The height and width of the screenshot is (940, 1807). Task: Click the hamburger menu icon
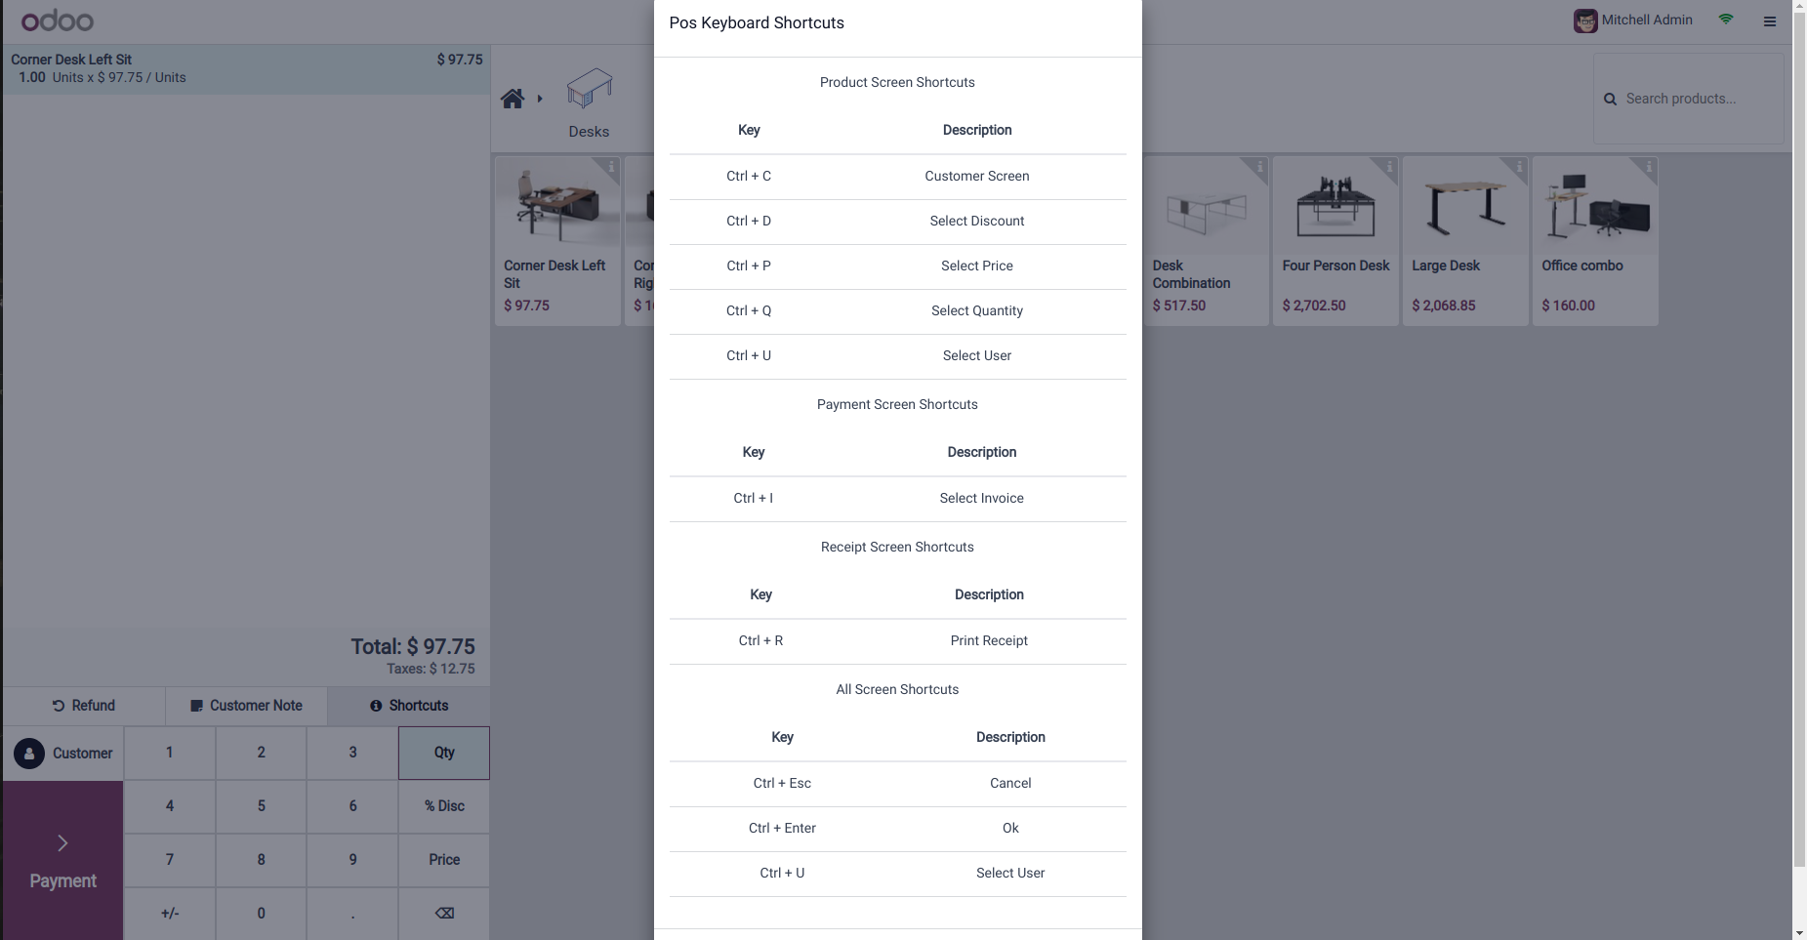click(1769, 20)
